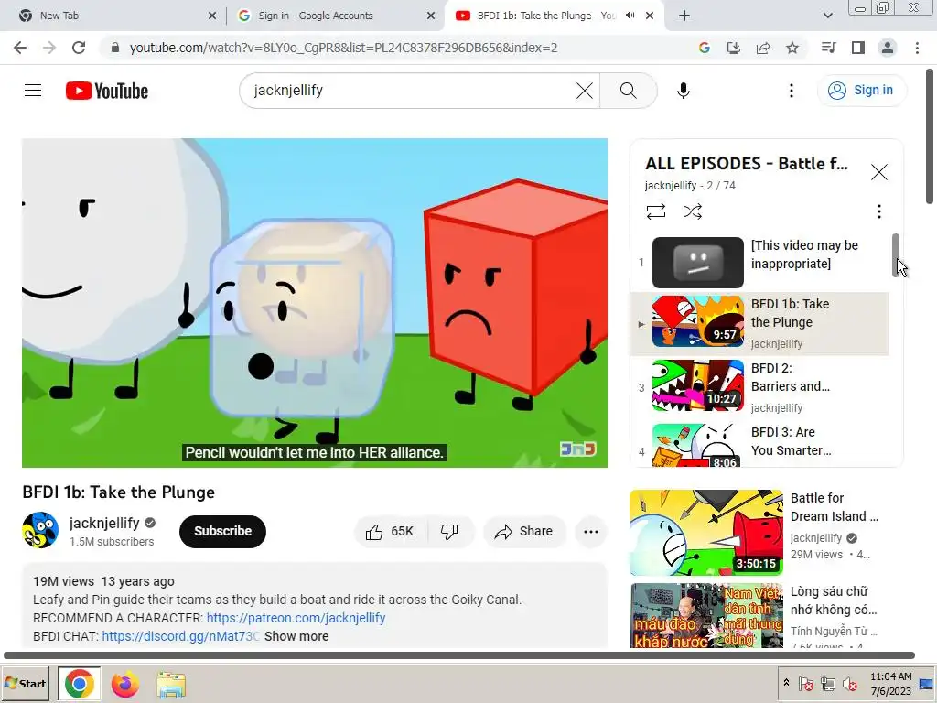View site info via lock icon

point(115,48)
